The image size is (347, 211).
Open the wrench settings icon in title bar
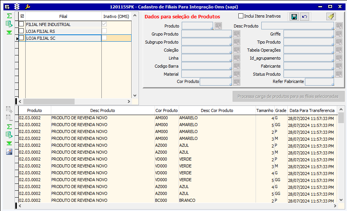[27, 6]
